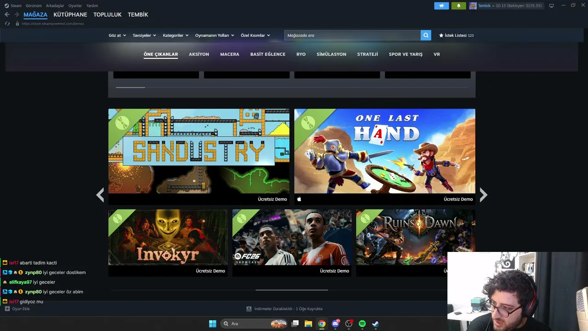This screenshot has height=331, width=588.
Task: Open the Arkadaşlar menu
Action: [x=55, y=6]
